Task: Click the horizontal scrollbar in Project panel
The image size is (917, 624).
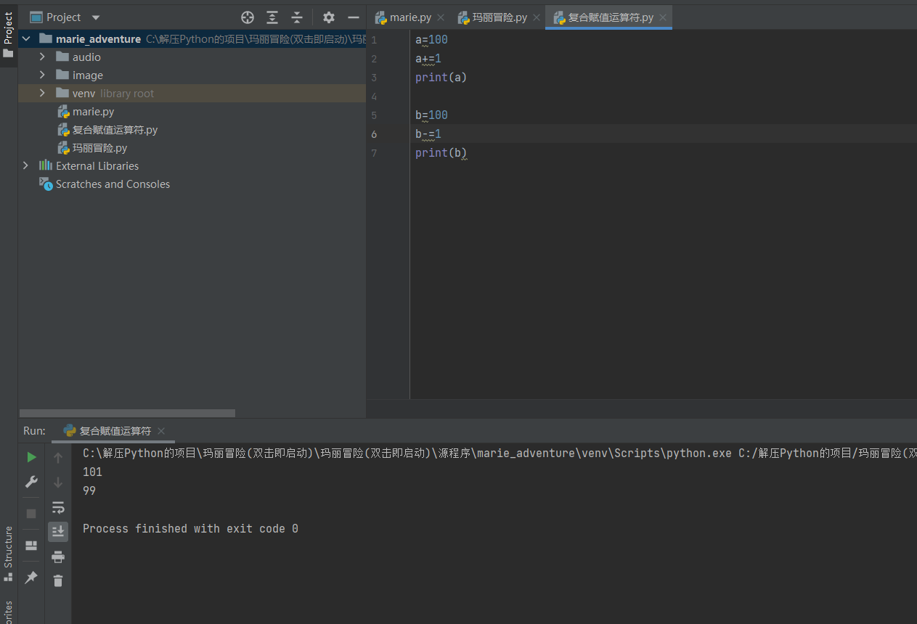Action: [x=127, y=413]
